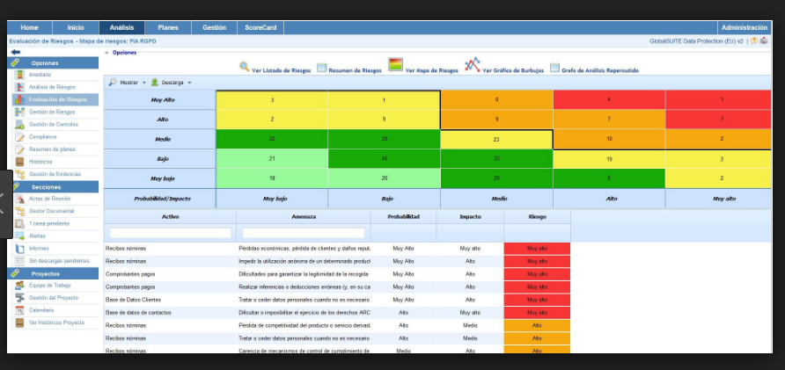Click the Calendario icon in the sidebar
The width and height of the screenshot is (785, 370).
tap(19, 310)
